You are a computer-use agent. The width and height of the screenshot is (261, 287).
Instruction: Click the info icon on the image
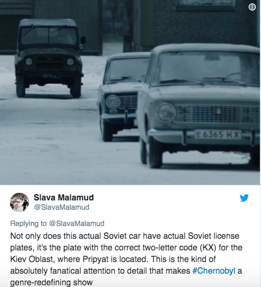252,7
